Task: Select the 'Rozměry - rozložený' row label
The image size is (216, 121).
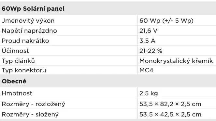Action: pos(33,104)
